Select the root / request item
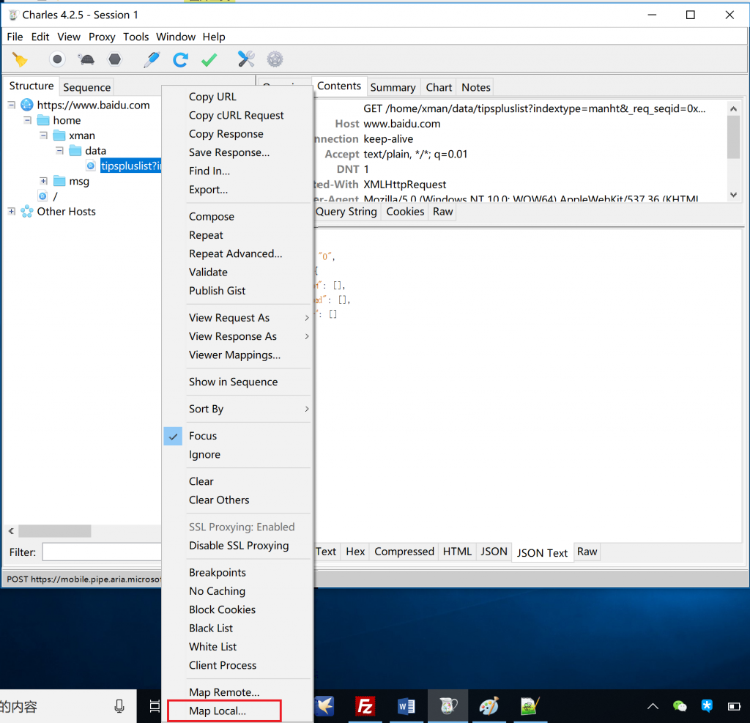Viewport: 750px width, 723px height. (x=55, y=196)
